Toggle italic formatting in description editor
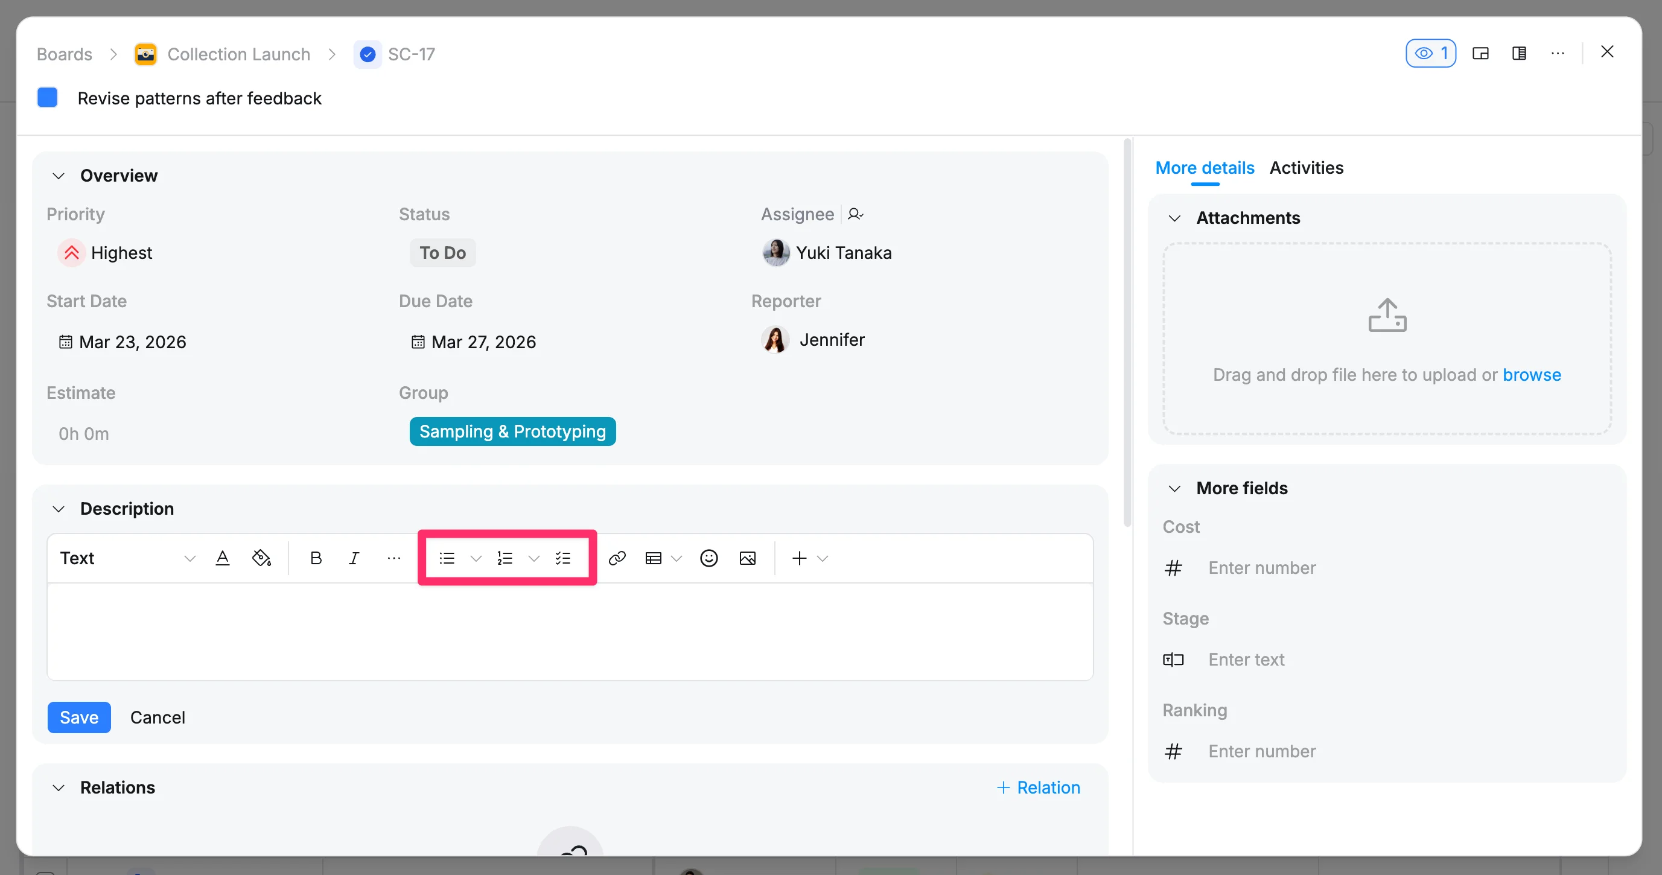1662x875 pixels. (354, 558)
